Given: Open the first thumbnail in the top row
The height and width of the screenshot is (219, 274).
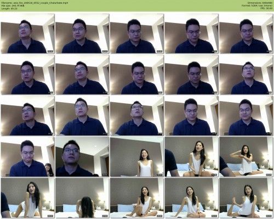Looking at the screenshot, I should (27, 33).
